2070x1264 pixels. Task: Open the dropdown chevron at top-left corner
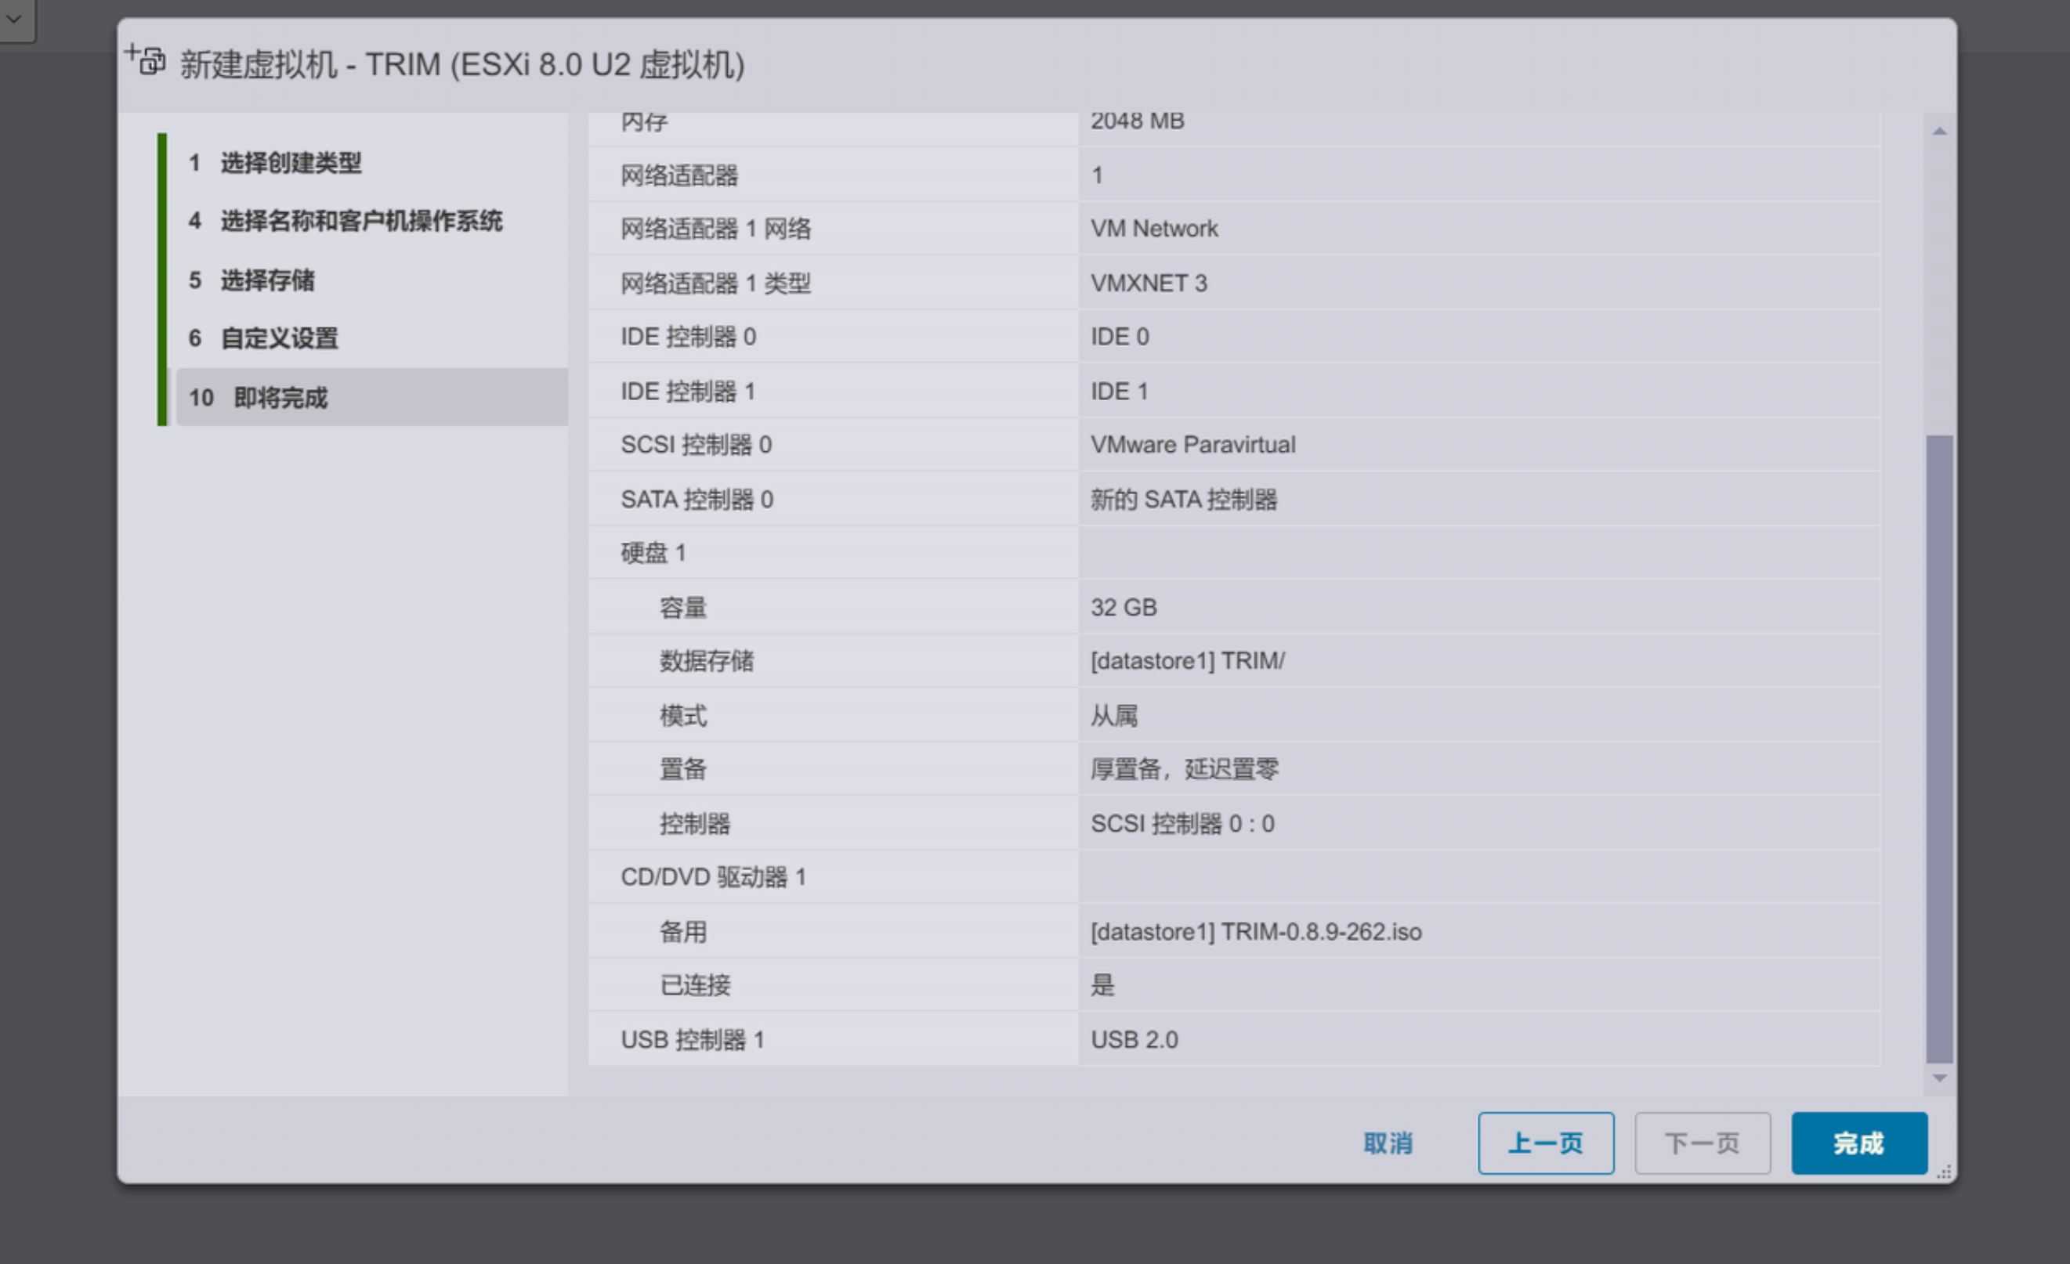(x=14, y=18)
